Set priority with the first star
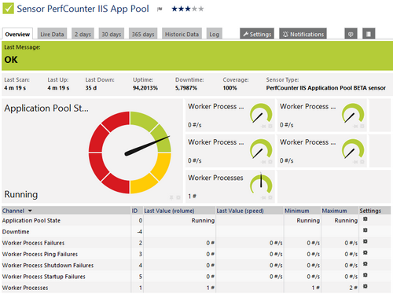 [174, 9]
